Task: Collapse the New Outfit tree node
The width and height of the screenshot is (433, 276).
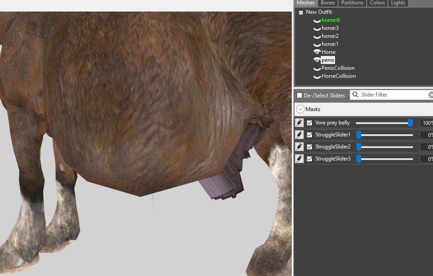Action: [301, 12]
